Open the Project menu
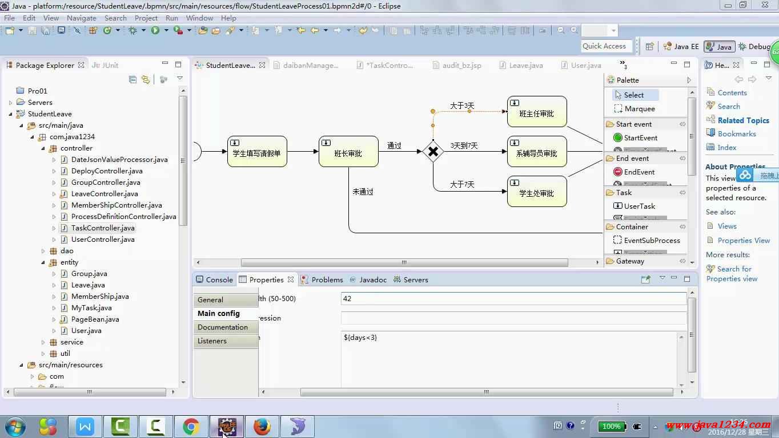Viewport: 779px width, 438px height. coord(146,18)
